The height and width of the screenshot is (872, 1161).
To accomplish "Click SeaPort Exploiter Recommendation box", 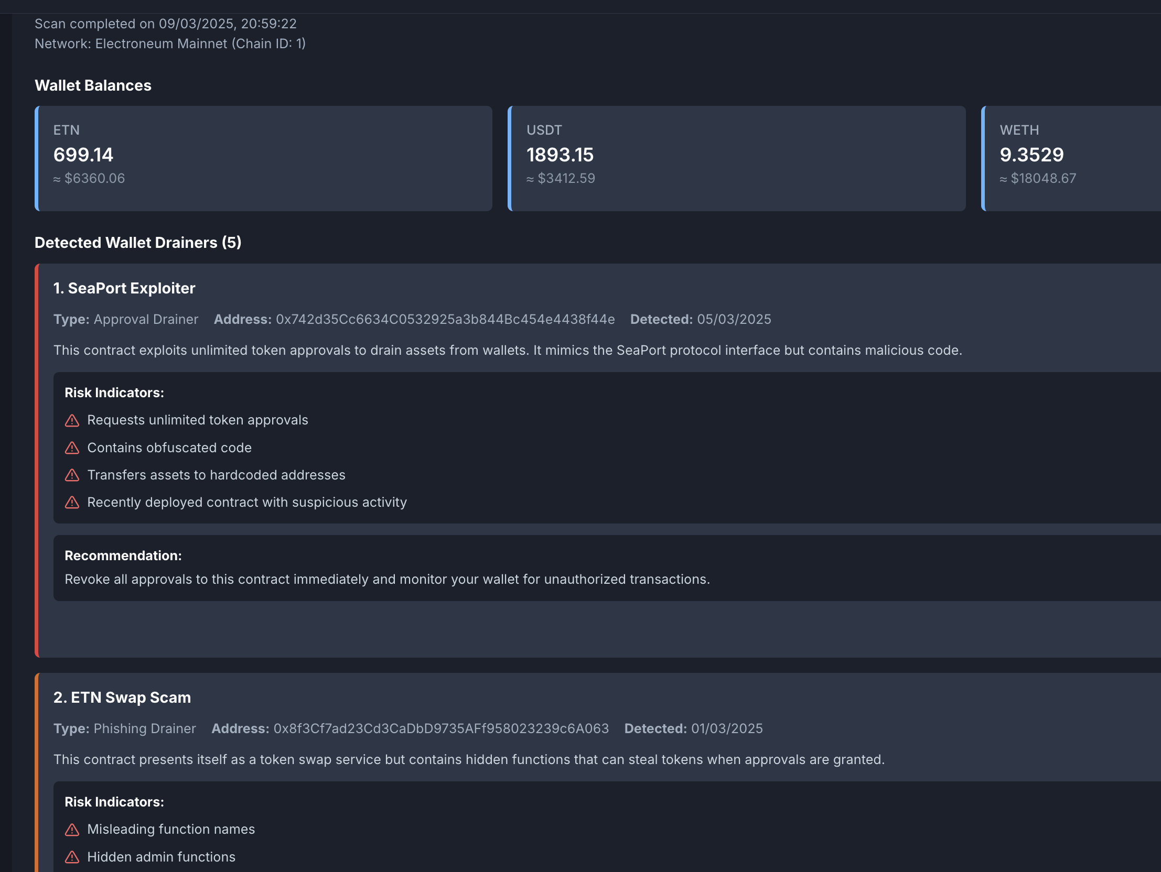I will pos(604,568).
